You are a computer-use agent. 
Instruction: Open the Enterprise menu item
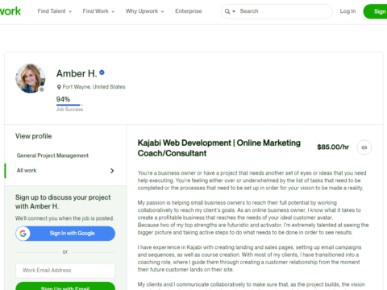pyautogui.click(x=189, y=11)
